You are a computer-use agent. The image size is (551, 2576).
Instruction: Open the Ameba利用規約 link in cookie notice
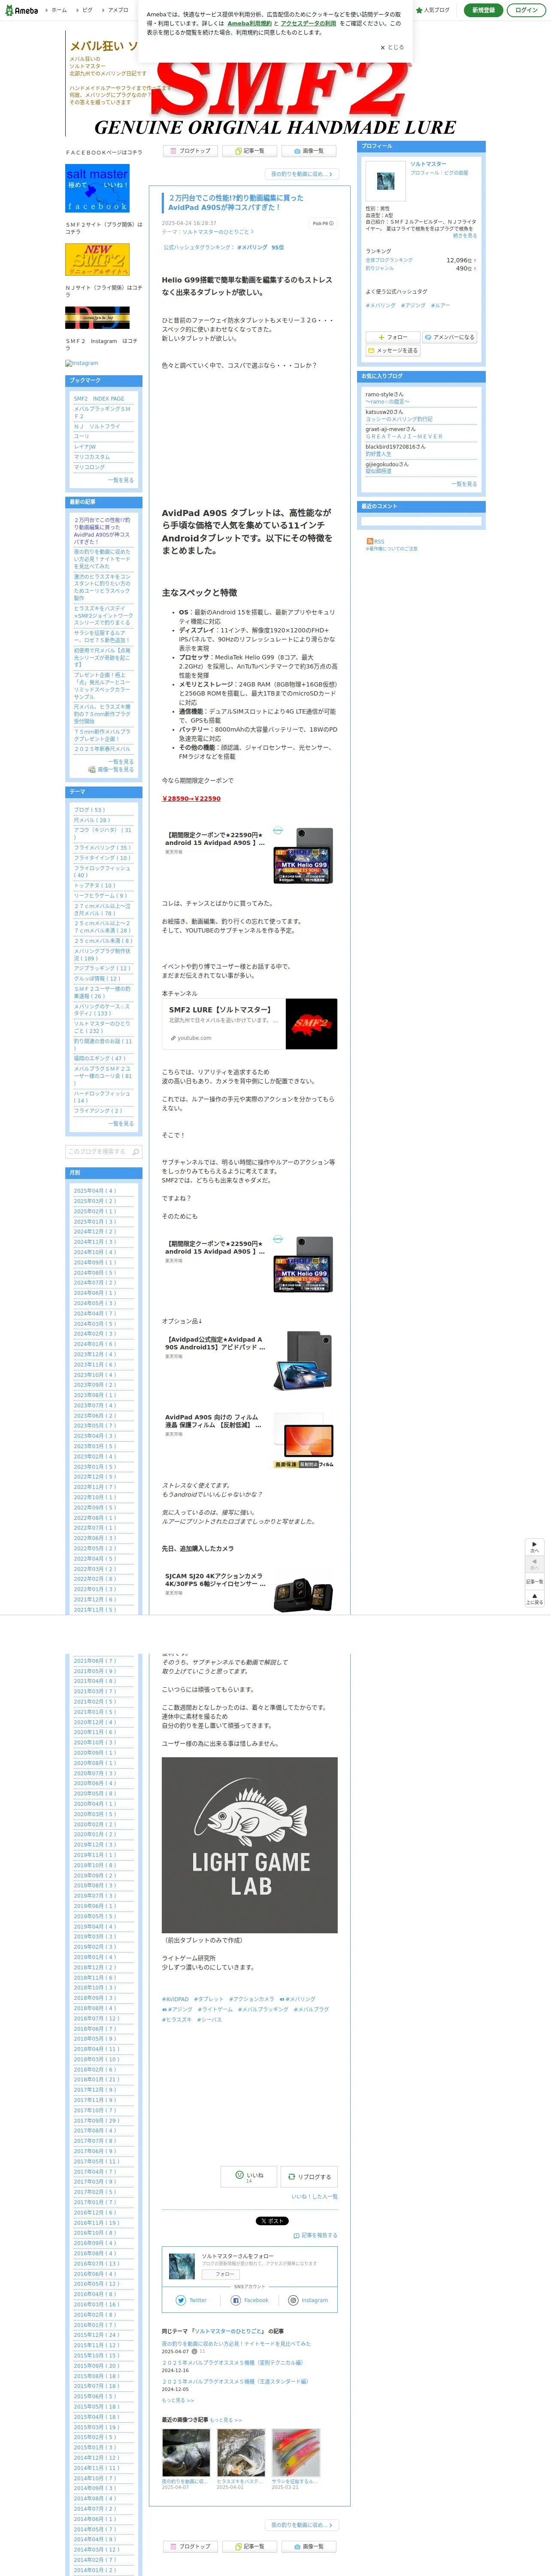249,23
